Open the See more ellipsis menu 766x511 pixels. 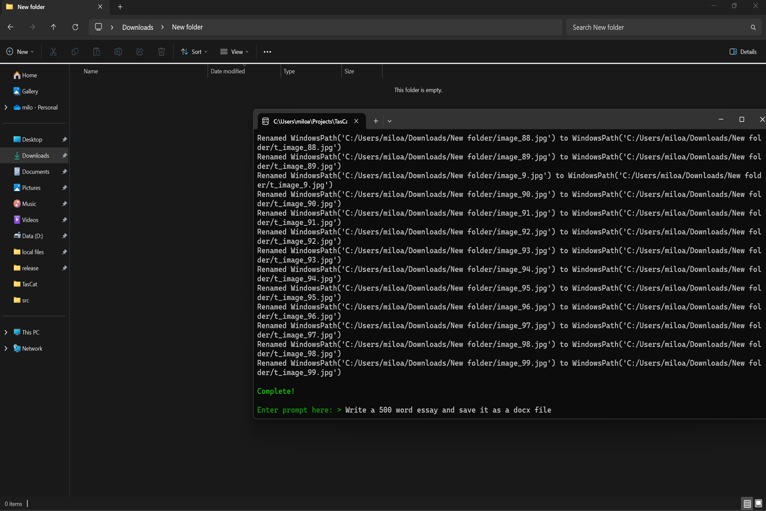[x=267, y=51]
